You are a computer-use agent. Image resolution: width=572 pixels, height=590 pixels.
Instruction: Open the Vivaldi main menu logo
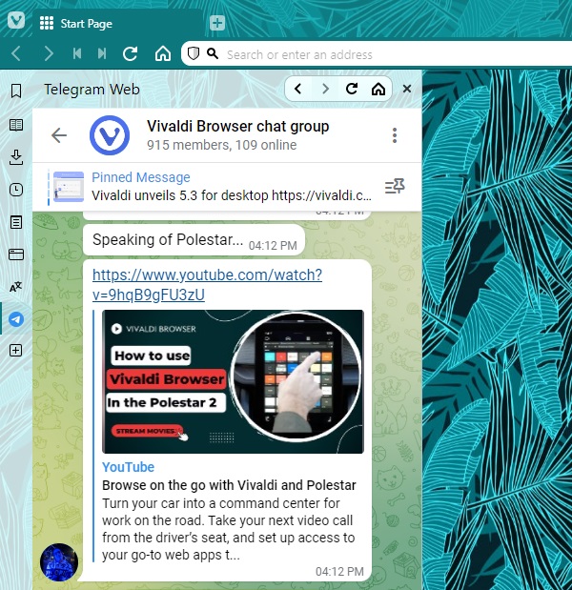[x=16, y=20]
